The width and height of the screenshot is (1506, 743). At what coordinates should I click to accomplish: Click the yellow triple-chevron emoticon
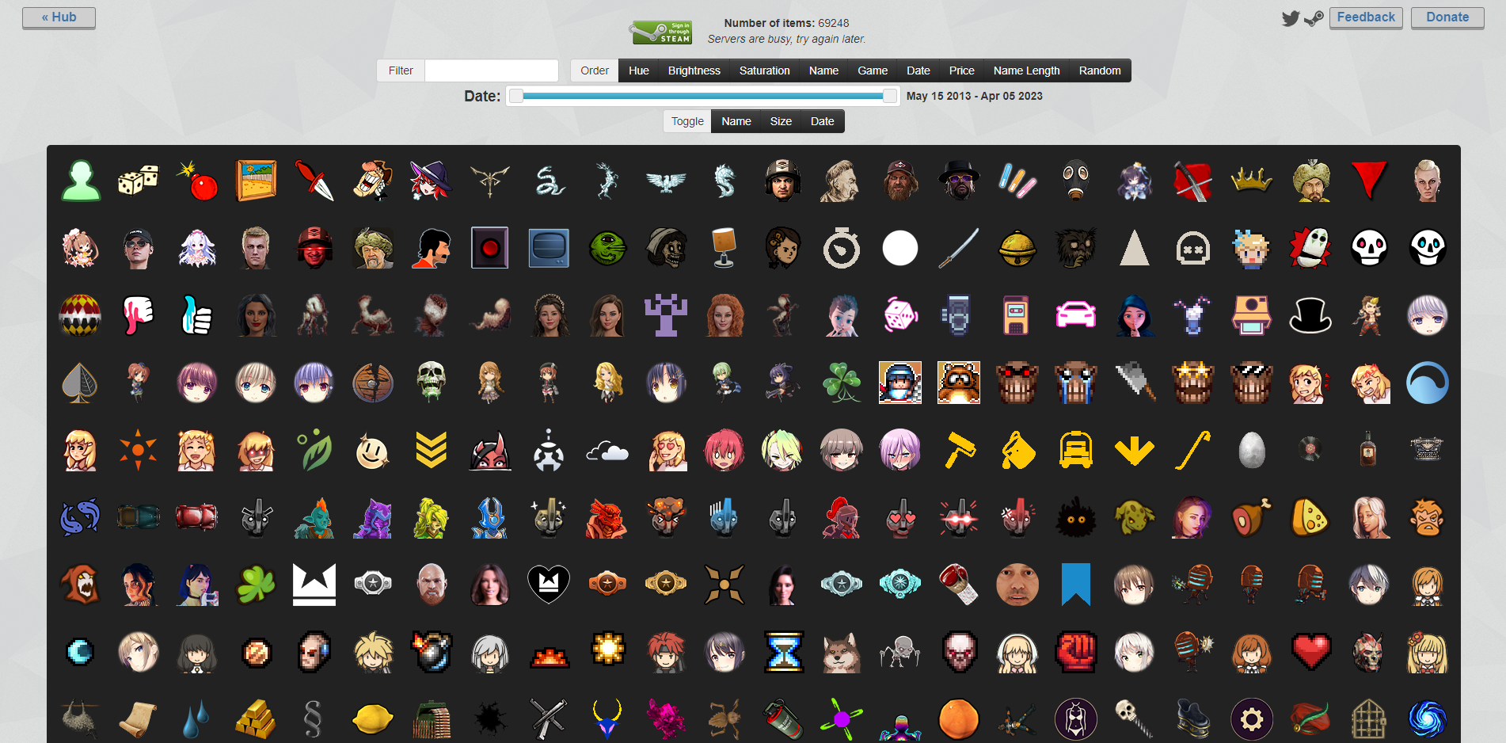coord(432,450)
